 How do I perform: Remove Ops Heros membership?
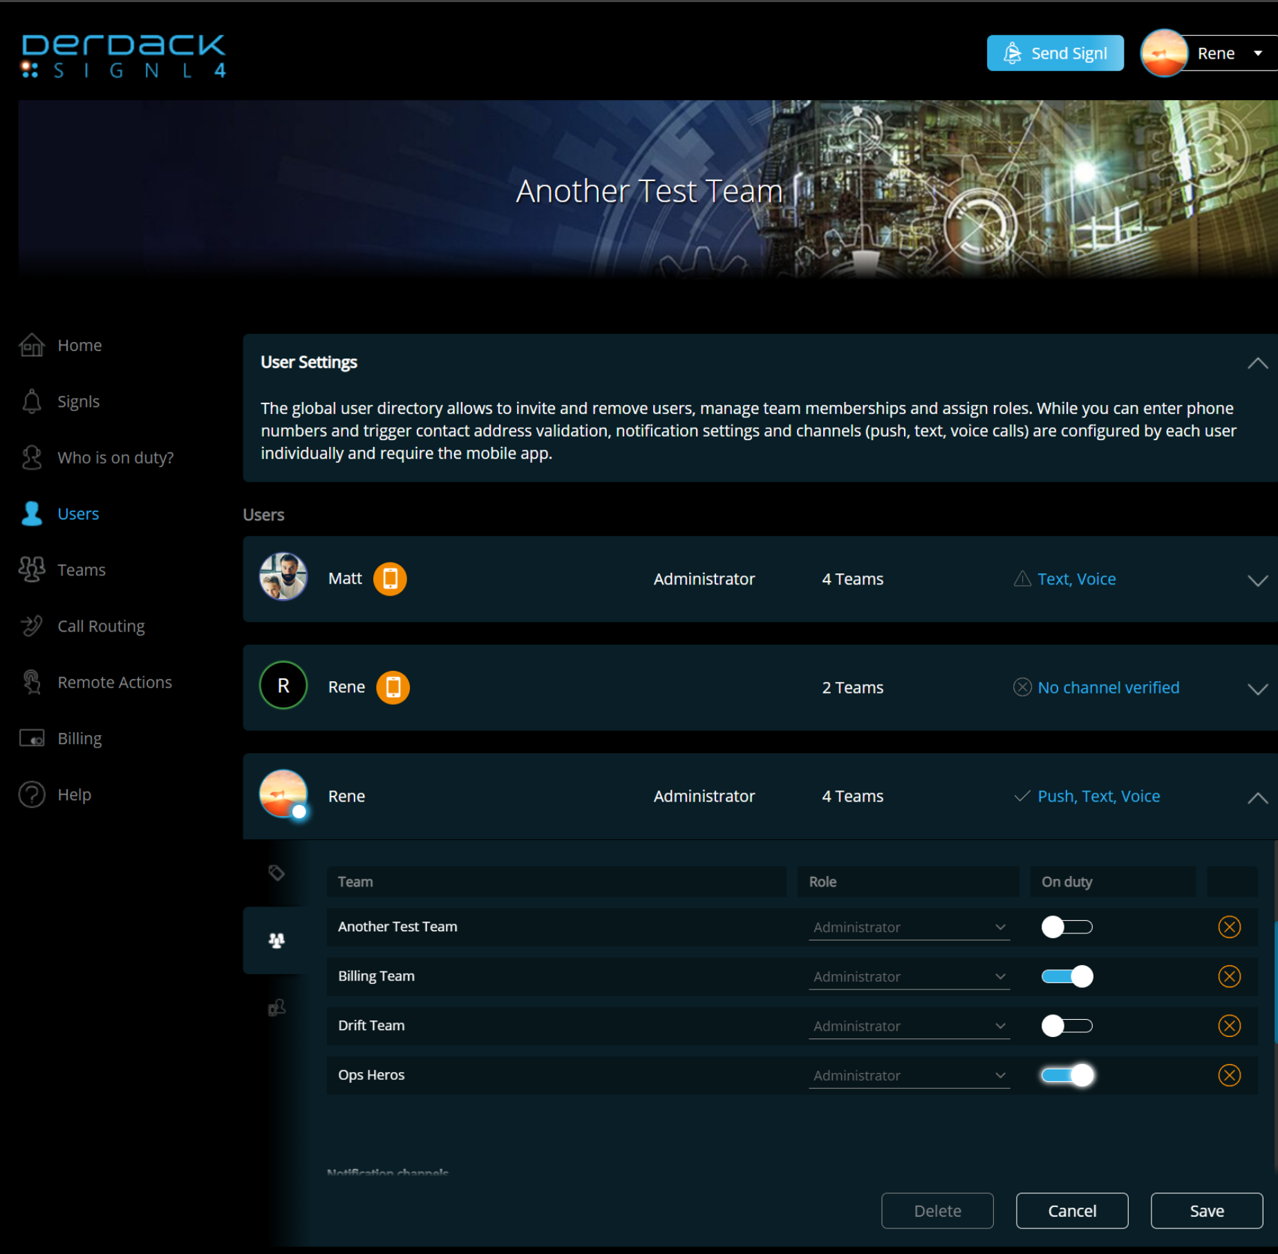click(1230, 1075)
